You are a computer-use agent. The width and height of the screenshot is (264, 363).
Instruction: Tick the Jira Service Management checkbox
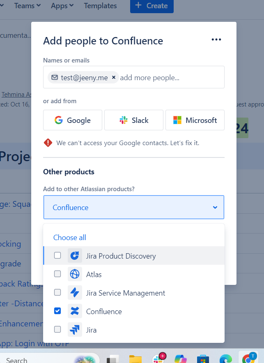[x=57, y=293]
